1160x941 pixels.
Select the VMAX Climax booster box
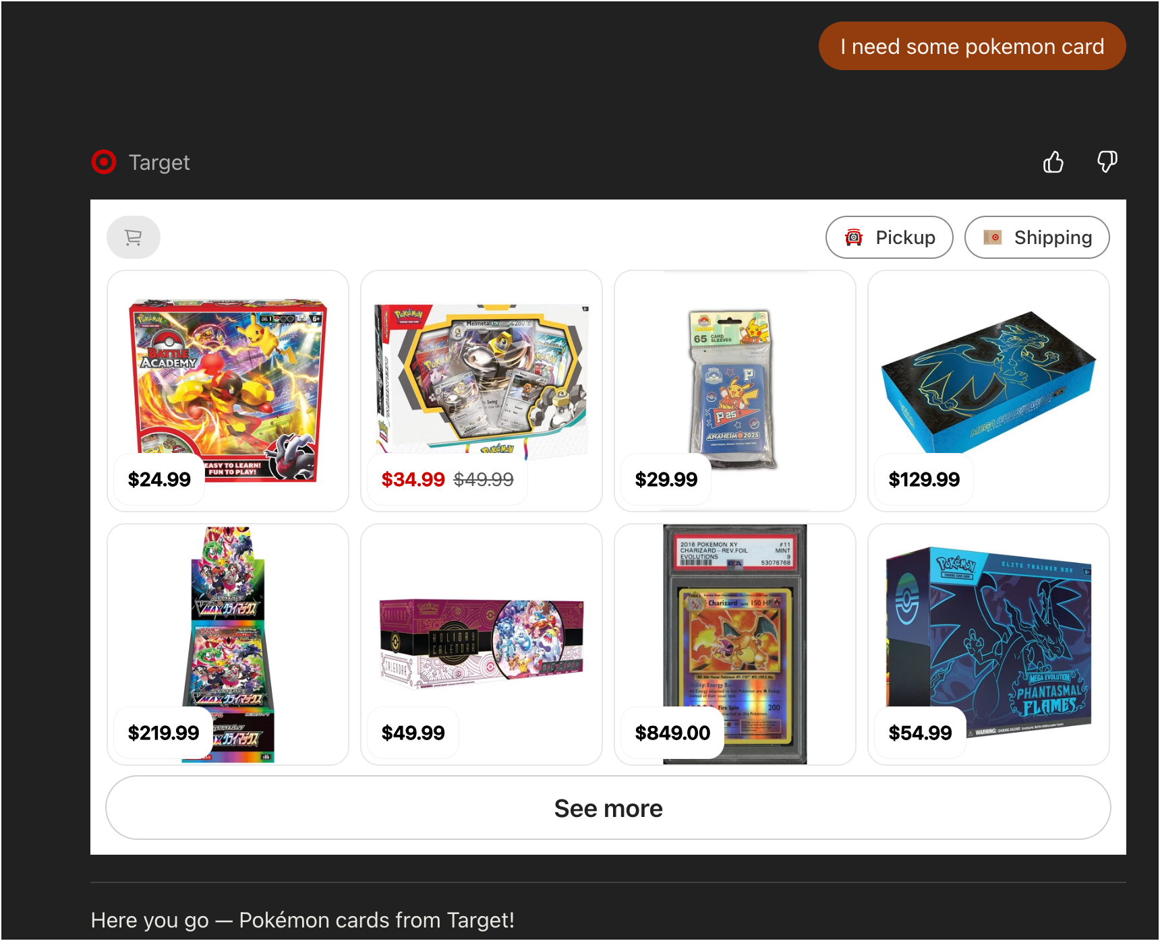click(228, 644)
